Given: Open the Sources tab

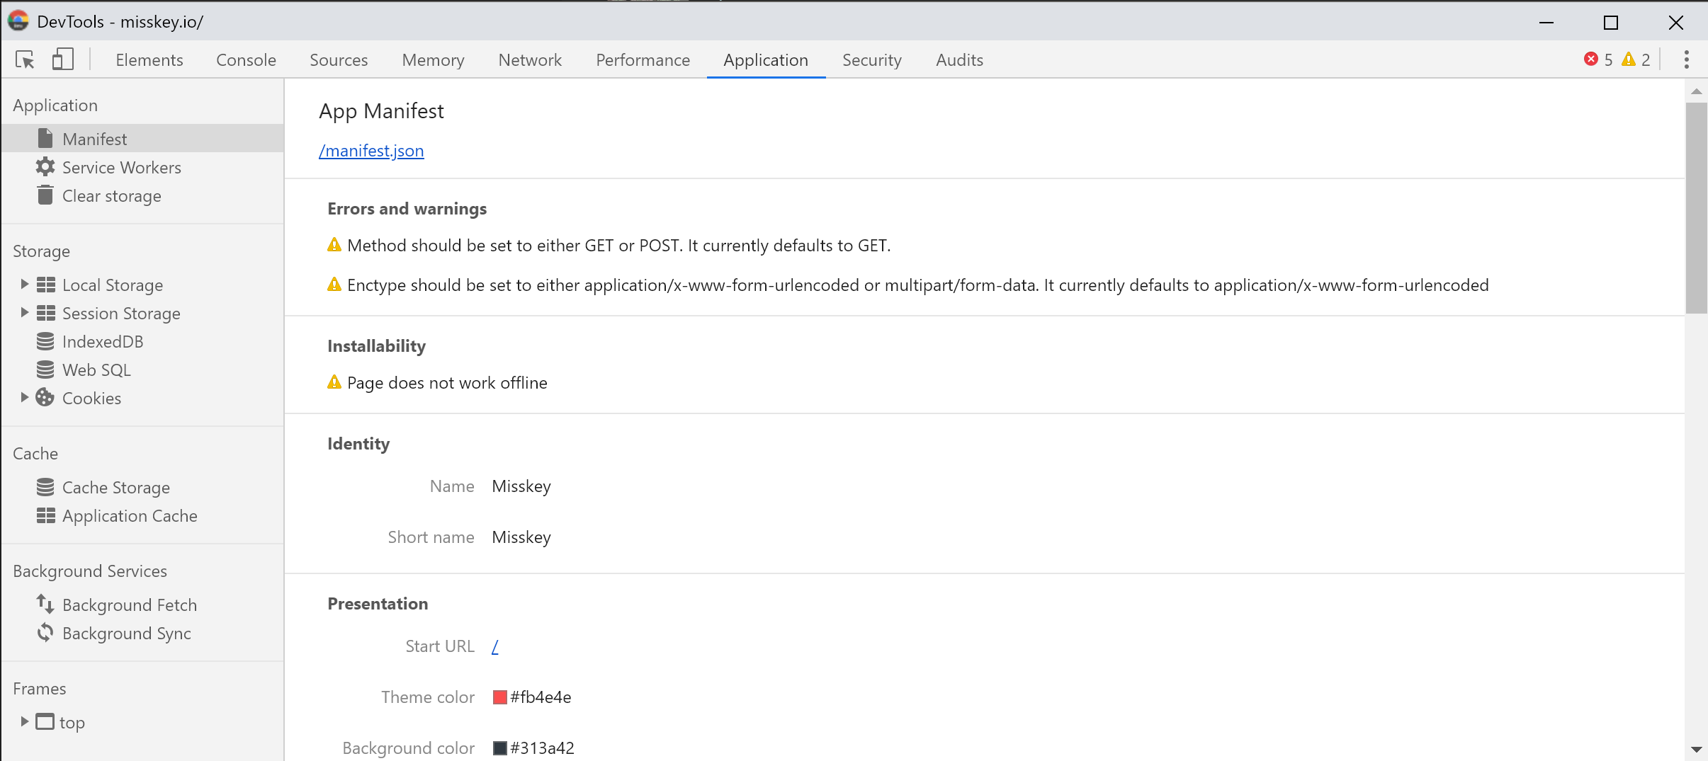Looking at the screenshot, I should click(339, 60).
